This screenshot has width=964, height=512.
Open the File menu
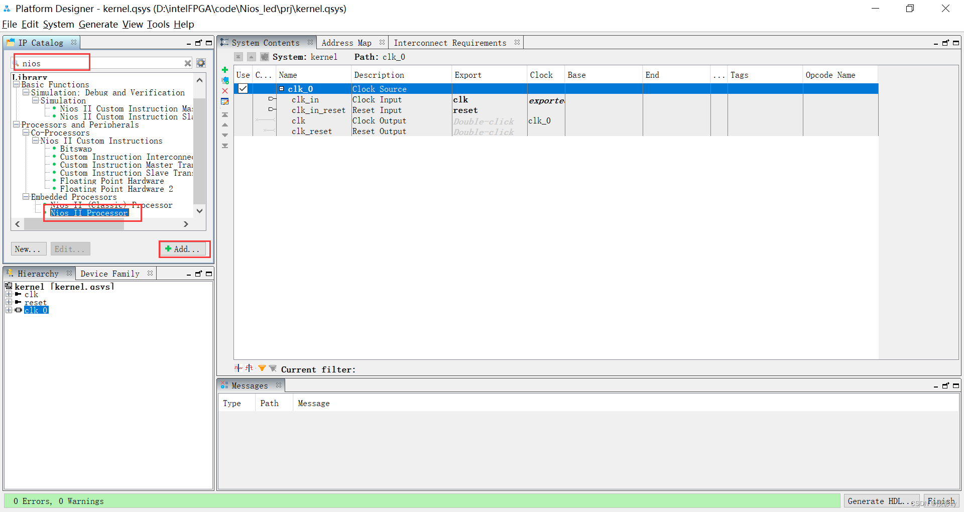tap(10, 24)
